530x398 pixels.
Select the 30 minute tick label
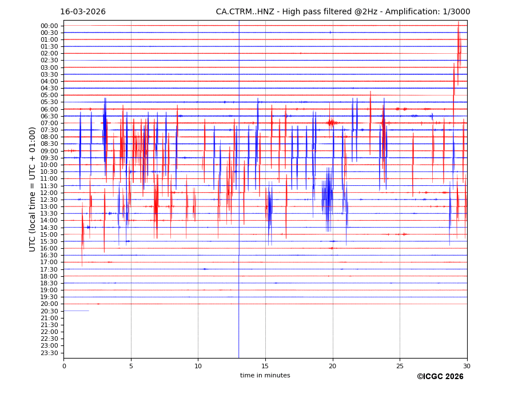tap(467, 366)
